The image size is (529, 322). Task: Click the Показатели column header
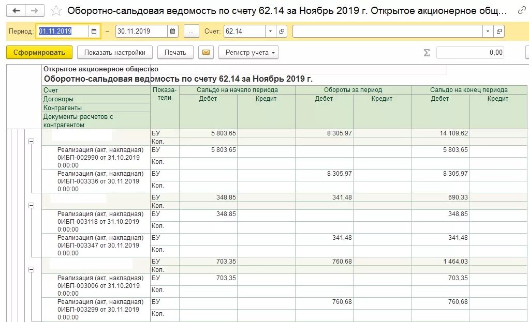coord(165,107)
